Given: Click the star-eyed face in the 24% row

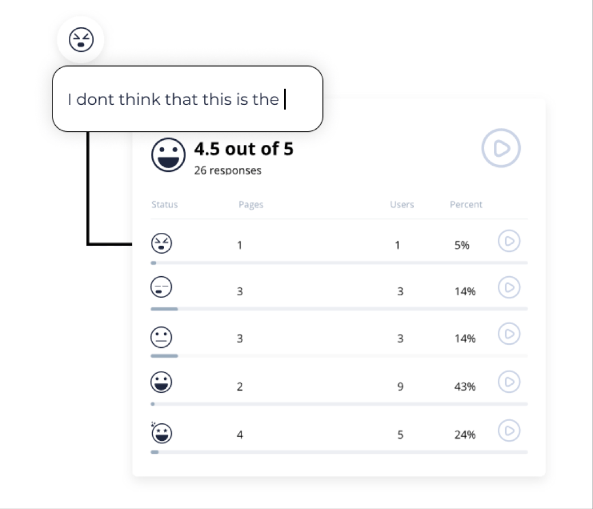Looking at the screenshot, I should click(161, 432).
